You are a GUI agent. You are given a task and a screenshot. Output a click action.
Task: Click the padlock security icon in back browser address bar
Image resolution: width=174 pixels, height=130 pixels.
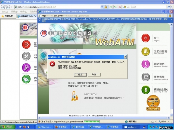[106, 7]
